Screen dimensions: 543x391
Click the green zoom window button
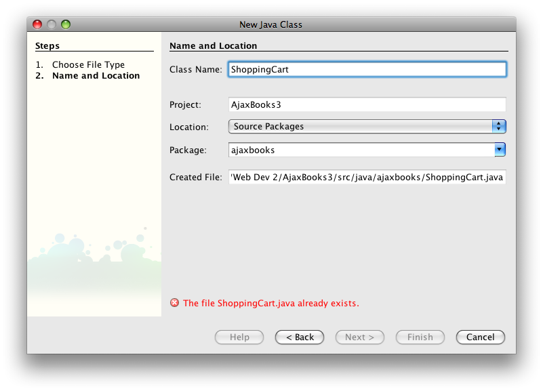66,24
